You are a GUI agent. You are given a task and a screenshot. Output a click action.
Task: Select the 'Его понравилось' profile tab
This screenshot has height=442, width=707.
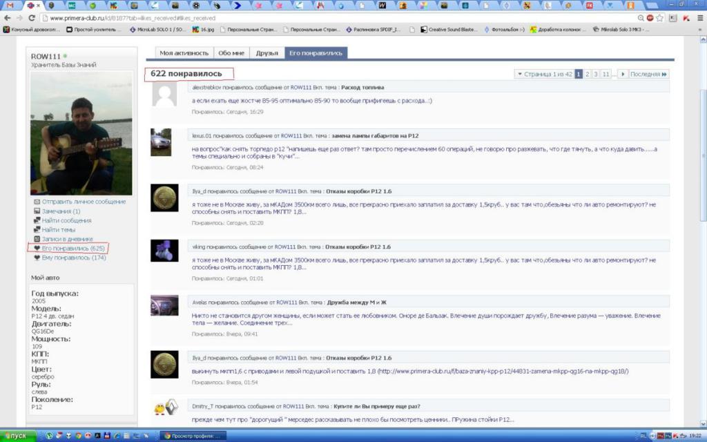tap(316, 53)
